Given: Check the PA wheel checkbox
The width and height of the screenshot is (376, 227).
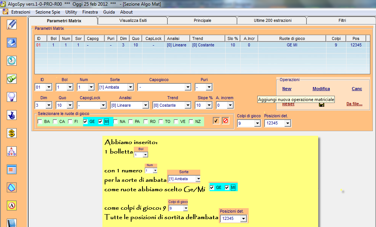Looking at the screenshot, I should point(131,121).
